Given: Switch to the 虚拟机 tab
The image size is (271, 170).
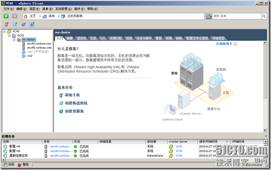Looking at the screenshot, I should [82, 38].
